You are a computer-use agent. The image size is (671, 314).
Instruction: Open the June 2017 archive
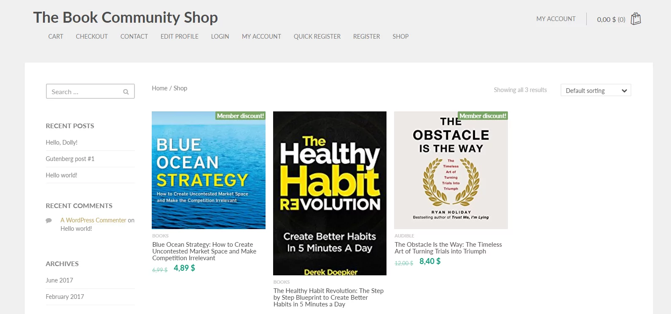[59, 280]
